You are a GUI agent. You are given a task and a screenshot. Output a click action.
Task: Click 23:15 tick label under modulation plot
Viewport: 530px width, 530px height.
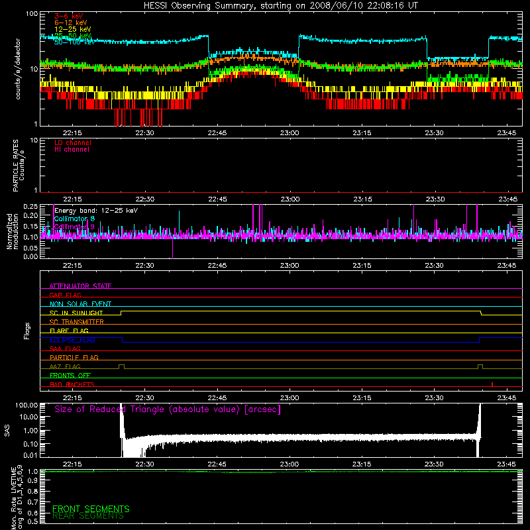coord(362,266)
